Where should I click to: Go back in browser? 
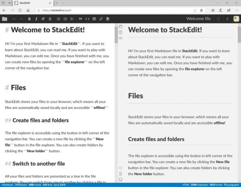click(4, 10)
